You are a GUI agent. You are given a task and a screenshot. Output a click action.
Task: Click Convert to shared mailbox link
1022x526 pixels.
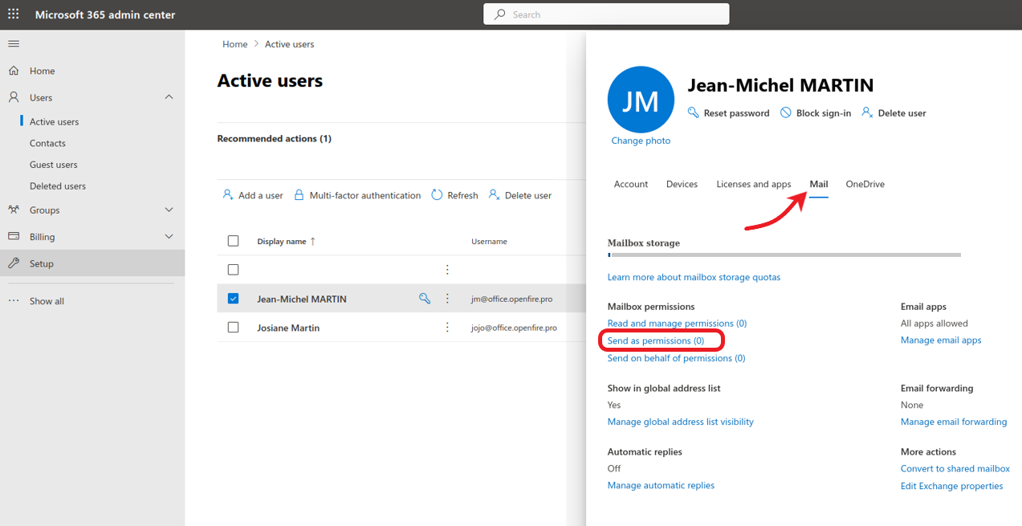pyautogui.click(x=955, y=468)
